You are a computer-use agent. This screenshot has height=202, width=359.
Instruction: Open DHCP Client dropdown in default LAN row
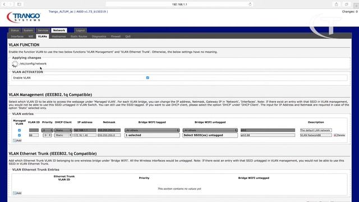coord(63,130)
